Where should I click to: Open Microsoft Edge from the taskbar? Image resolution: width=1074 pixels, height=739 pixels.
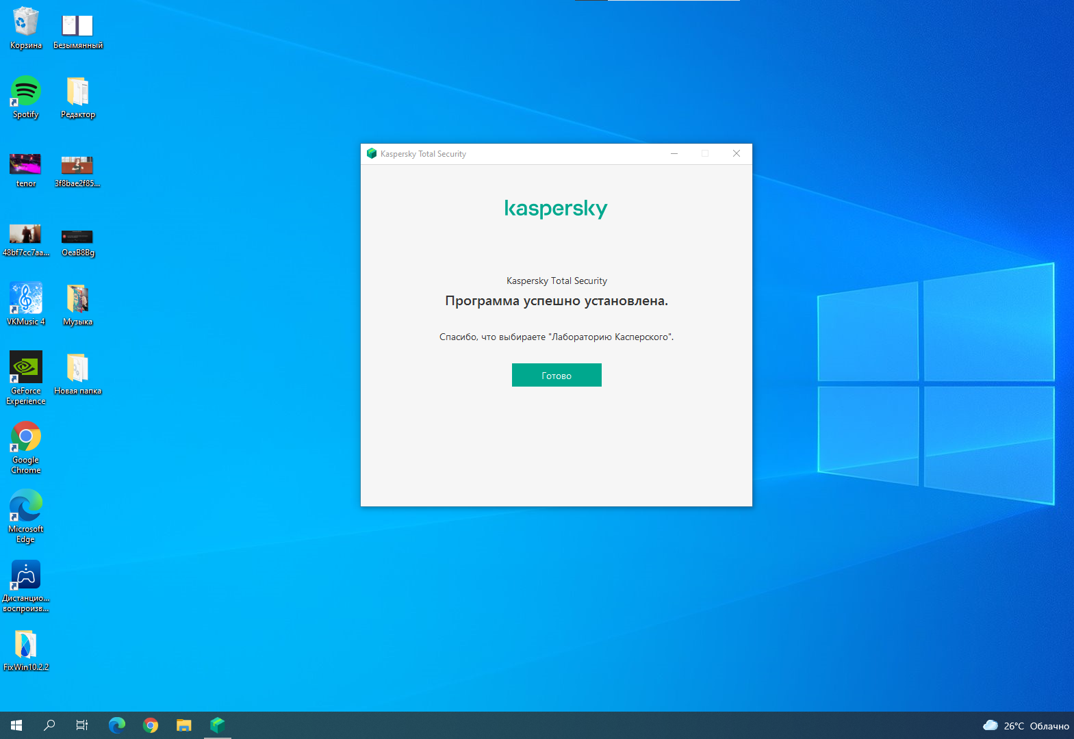click(117, 725)
